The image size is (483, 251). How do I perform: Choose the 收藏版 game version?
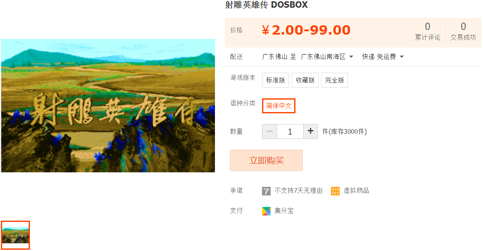[x=305, y=80]
